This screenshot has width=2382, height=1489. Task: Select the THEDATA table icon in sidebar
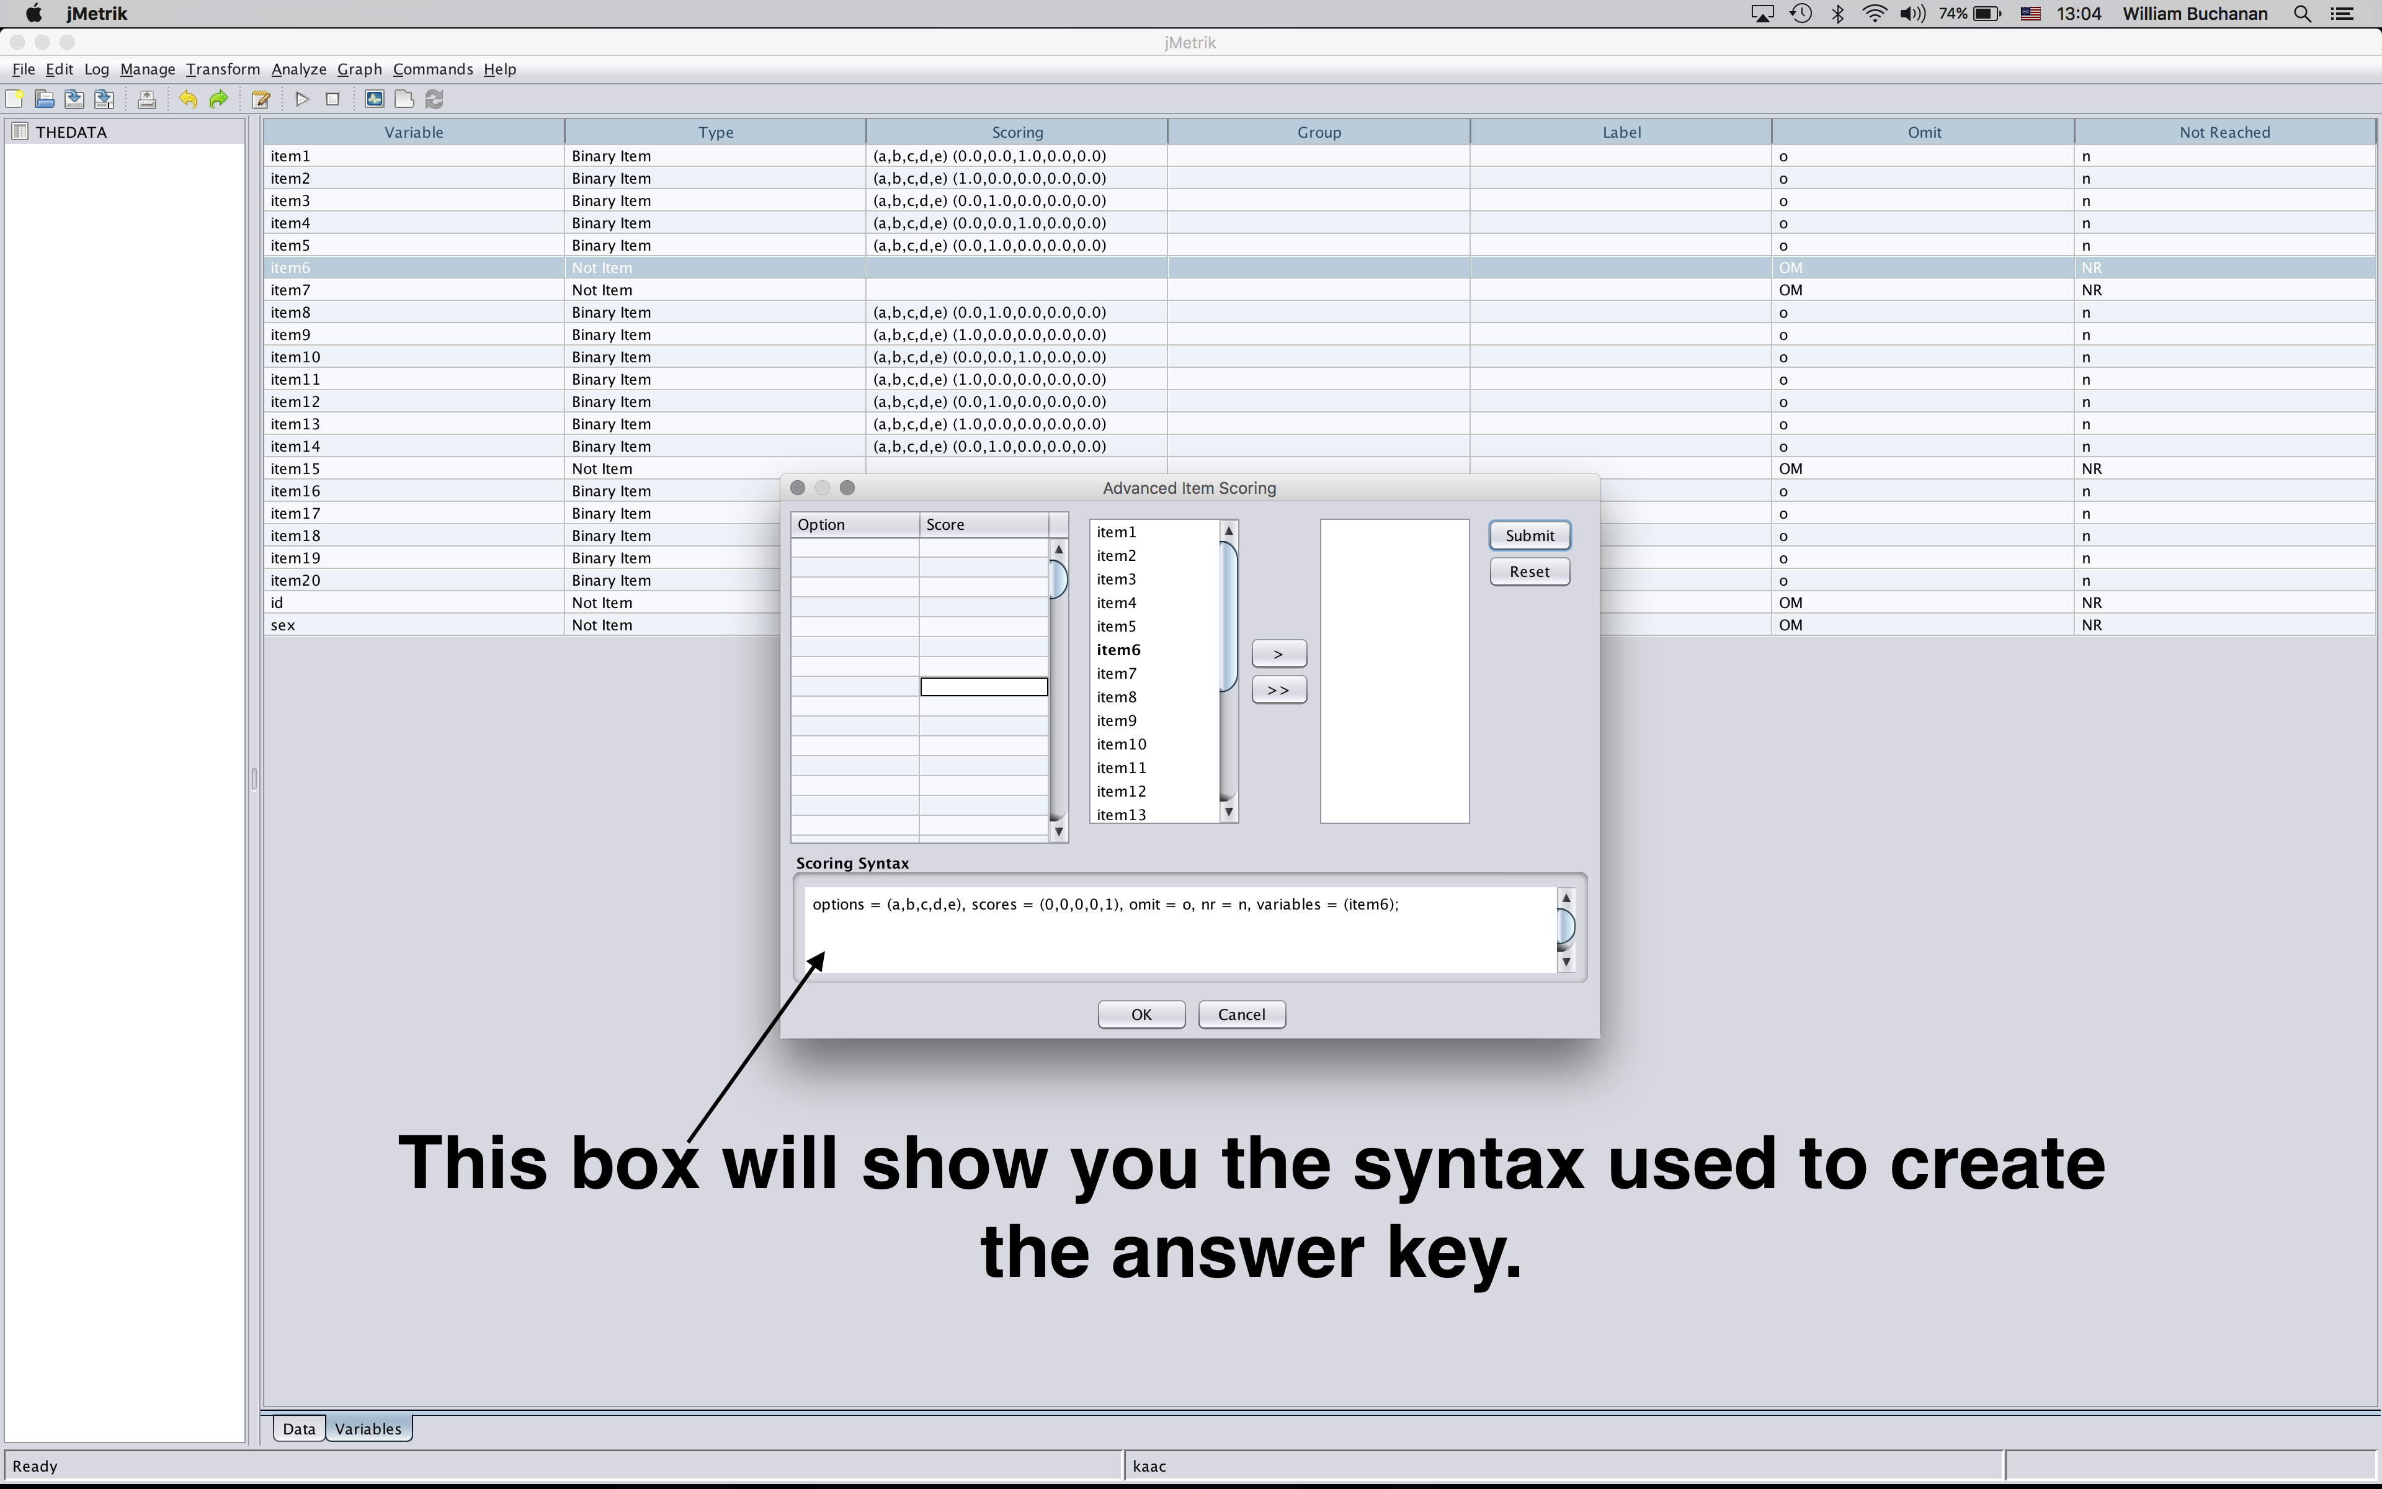pyautogui.click(x=20, y=132)
